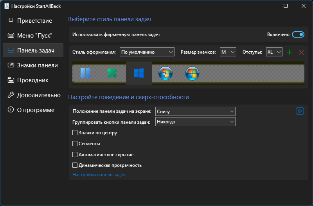313x206 pixels.
Task: Enable the Динамическая прозрачность checkbox
Action: [75, 165]
